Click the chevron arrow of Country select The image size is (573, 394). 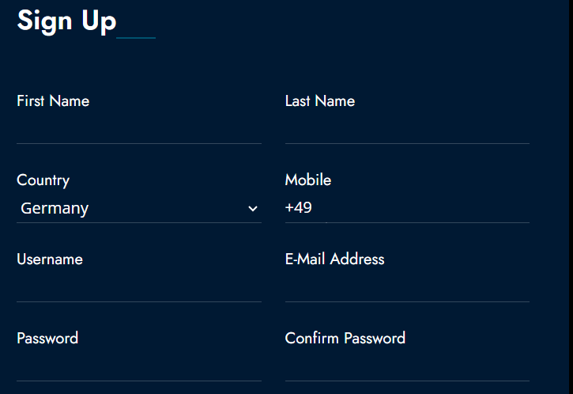coord(253,209)
